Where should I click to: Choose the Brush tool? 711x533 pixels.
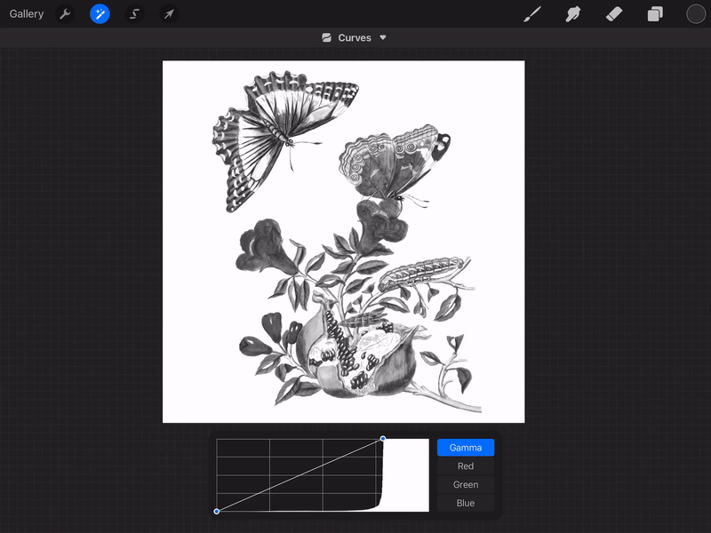(x=531, y=14)
